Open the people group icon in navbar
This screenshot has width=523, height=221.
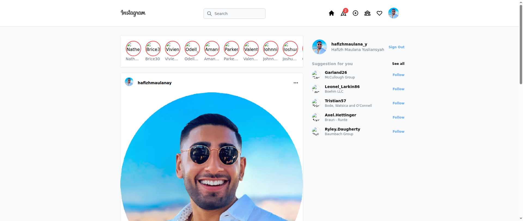coord(367,13)
